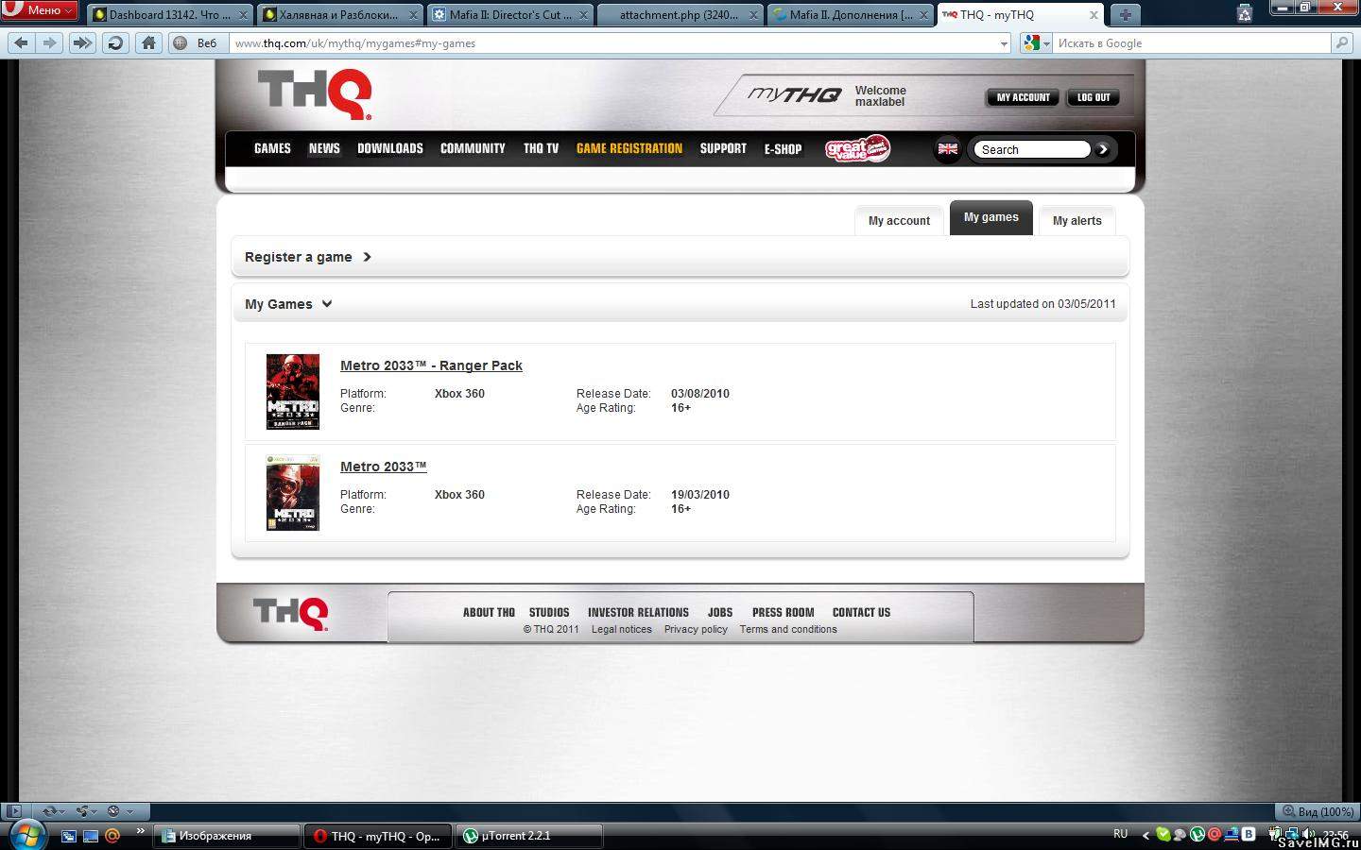The width and height of the screenshot is (1361, 850).
Task: Open the INVESTOR RELATIONS footer link
Action: pos(638,612)
